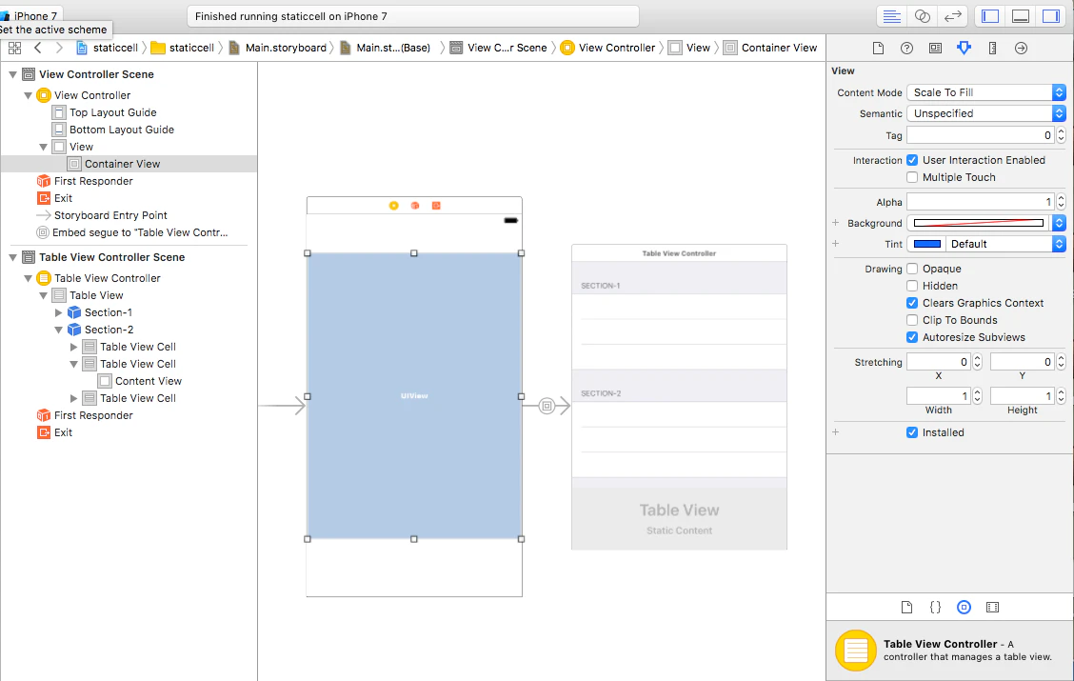Show the Object library
Viewport: 1074px width, 681px height.
(x=964, y=607)
